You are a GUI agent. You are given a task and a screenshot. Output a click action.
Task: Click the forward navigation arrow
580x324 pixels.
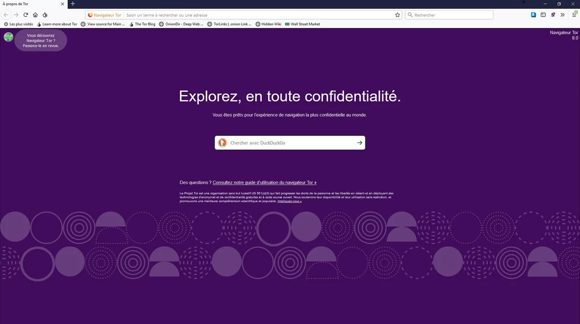point(16,15)
